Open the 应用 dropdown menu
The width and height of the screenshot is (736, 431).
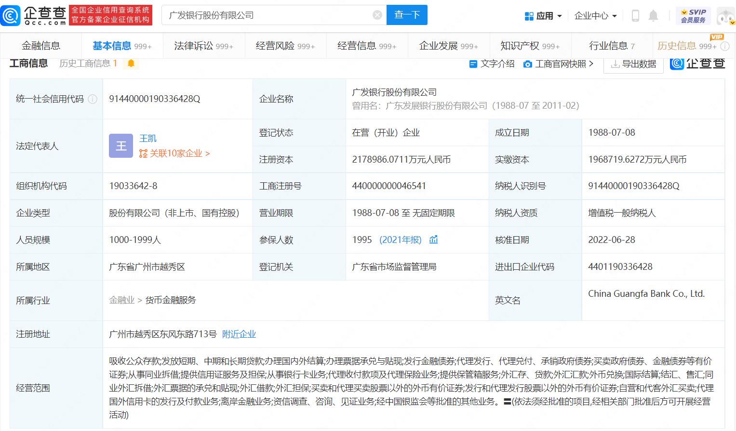click(x=543, y=16)
